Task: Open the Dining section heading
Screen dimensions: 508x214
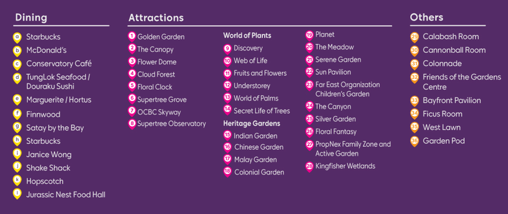Action: 31,17
